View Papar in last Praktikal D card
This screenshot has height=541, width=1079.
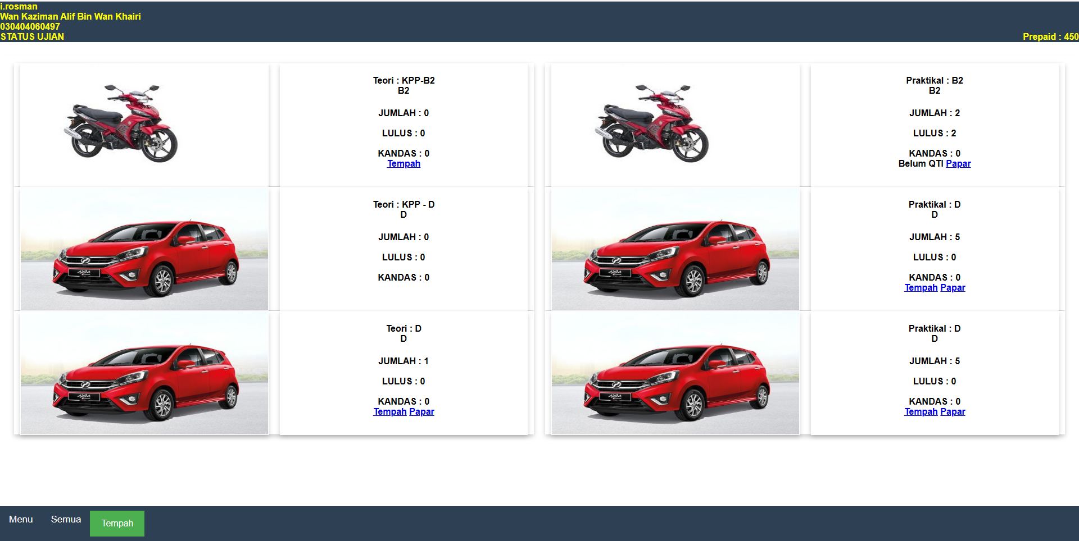(953, 412)
